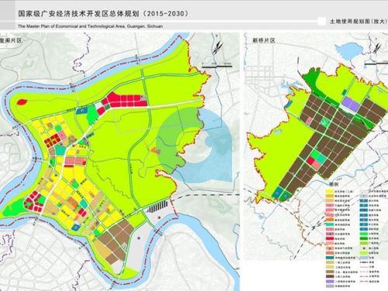Click the north arrow on the right map
This screenshot has width=388, height=291.
pyautogui.click(x=377, y=47)
